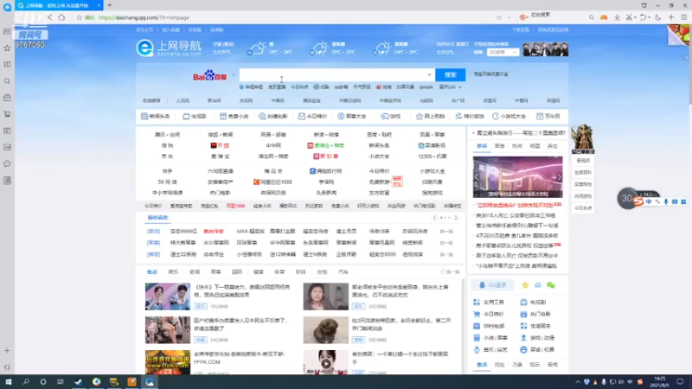The image size is (692, 389).
Task: Open the favorites star in the left sidebar
Action: click(x=7, y=48)
